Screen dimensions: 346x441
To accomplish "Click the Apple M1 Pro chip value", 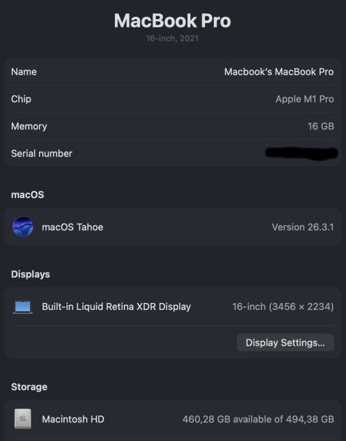I will click(305, 99).
